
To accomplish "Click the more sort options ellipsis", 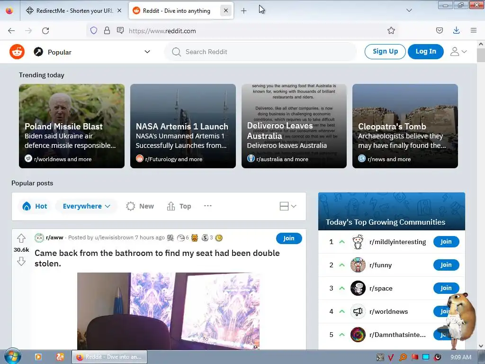I will coord(208,206).
